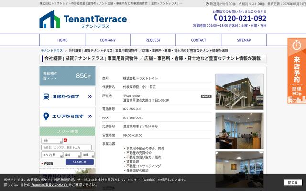Click the stopwatch icon on the orange 来店予約 banner

[296, 45]
